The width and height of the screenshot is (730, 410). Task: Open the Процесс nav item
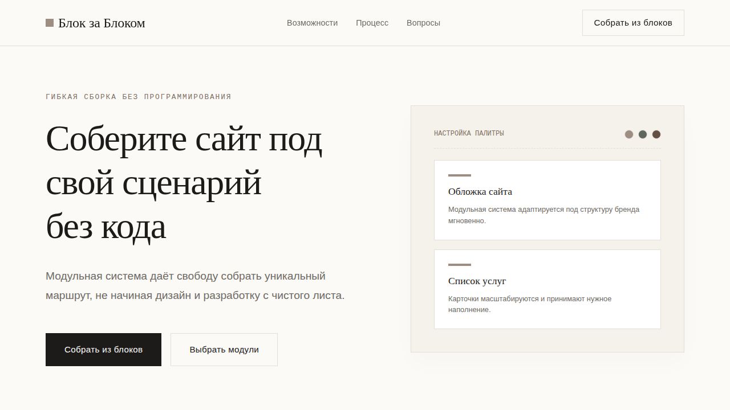(x=372, y=23)
